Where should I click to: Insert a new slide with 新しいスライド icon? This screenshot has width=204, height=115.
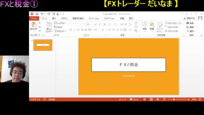click(x=49, y=25)
